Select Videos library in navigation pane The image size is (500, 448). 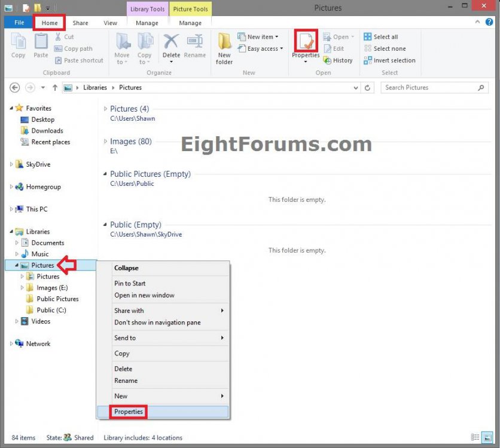(x=41, y=321)
